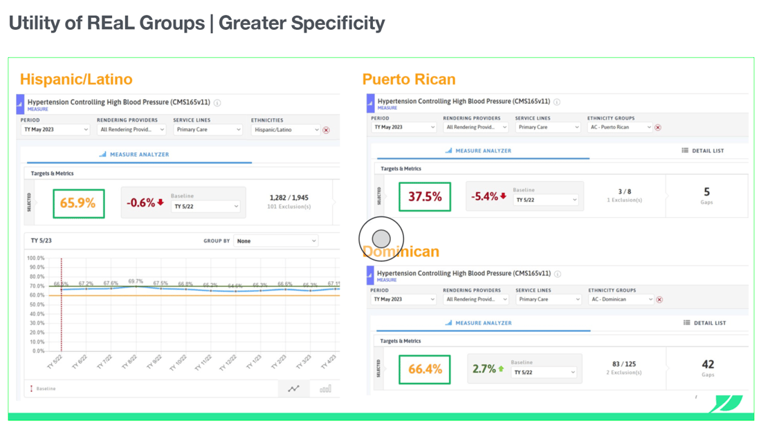Click the Detail List icon in Dominican panel
Image resolution: width=761 pixels, height=430 pixels.
tap(687, 323)
